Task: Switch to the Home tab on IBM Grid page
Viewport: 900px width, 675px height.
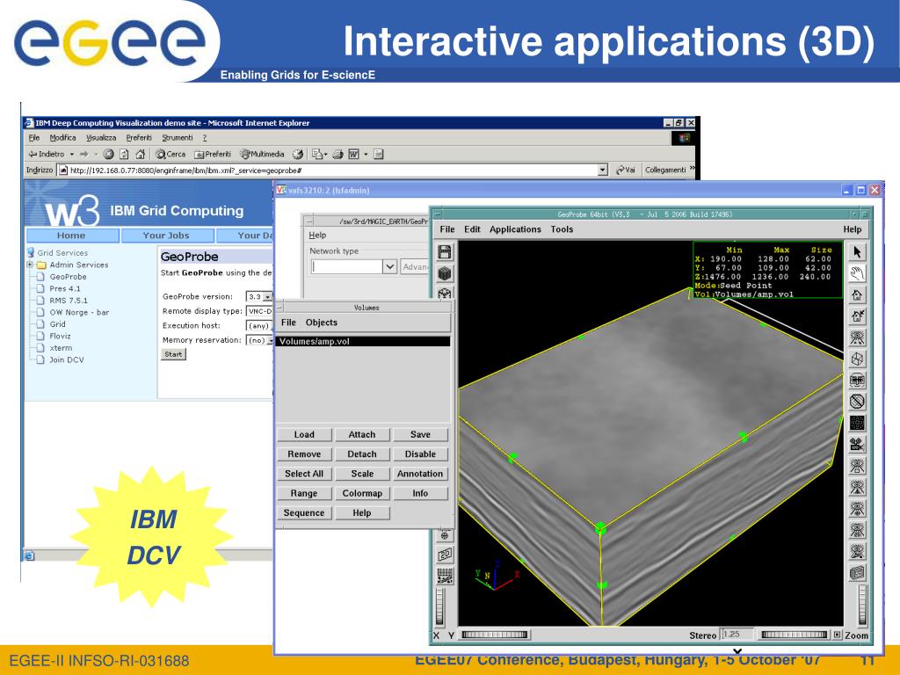Action: coord(71,236)
